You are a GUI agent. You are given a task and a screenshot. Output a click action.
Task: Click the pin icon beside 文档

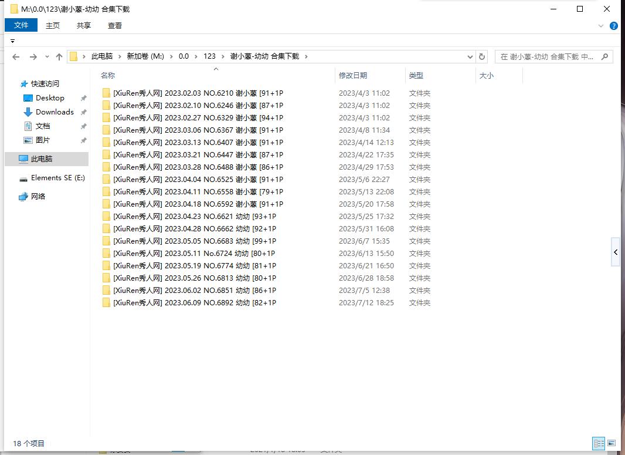[83, 127]
